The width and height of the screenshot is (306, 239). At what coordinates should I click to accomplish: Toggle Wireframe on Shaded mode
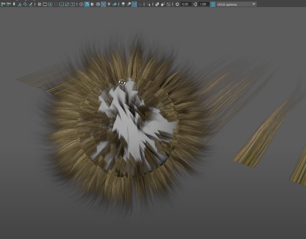[x=98, y=4]
